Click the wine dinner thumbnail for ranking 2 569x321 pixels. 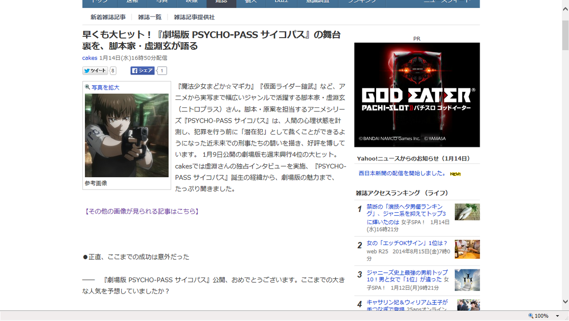pyautogui.click(x=467, y=249)
